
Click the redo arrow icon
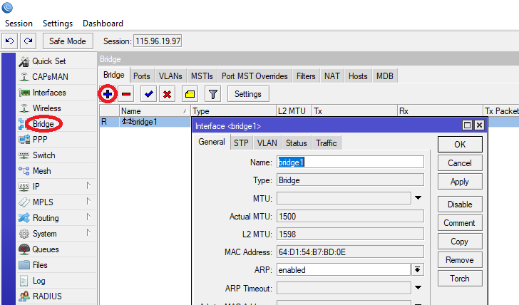pos(28,41)
